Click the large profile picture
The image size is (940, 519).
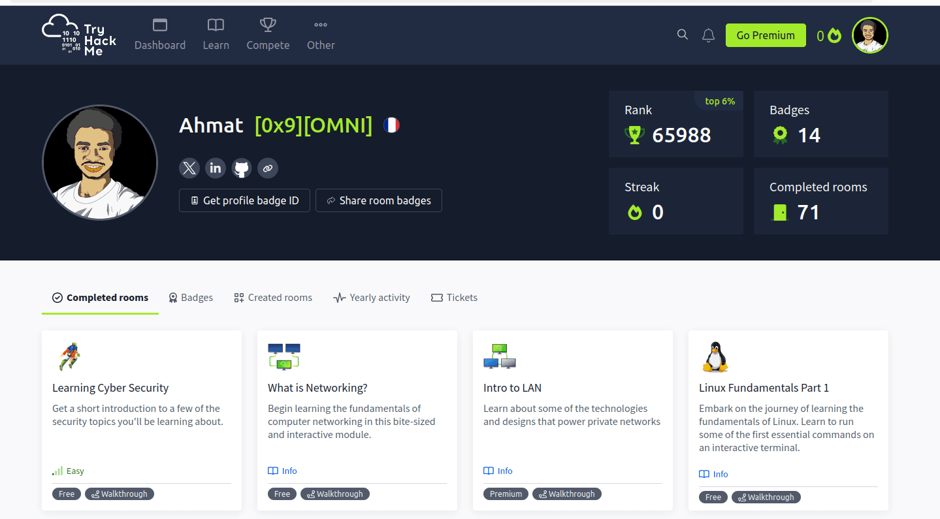(100, 163)
